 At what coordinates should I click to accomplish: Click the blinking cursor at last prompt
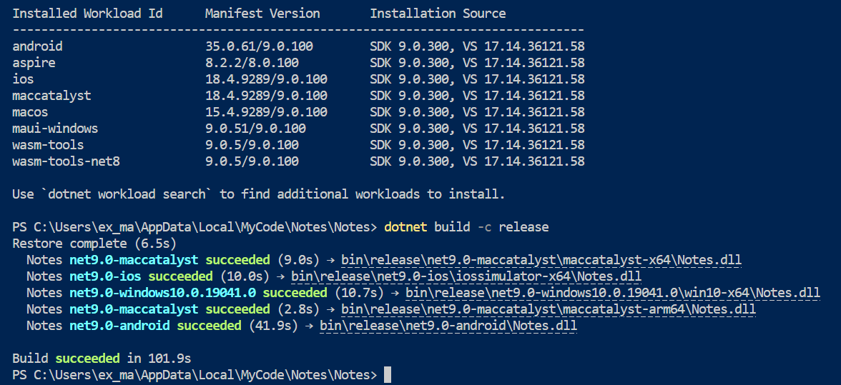(x=388, y=374)
